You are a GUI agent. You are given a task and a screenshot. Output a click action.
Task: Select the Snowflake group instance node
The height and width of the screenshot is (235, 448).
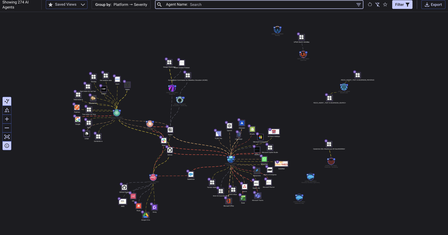click(x=344, y=87)
